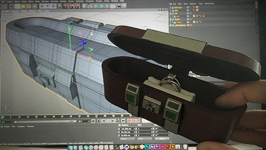The image size is (266, 150).
Task: Select the Rotate tool in toolbar
Action: click(x=29, y=6)
